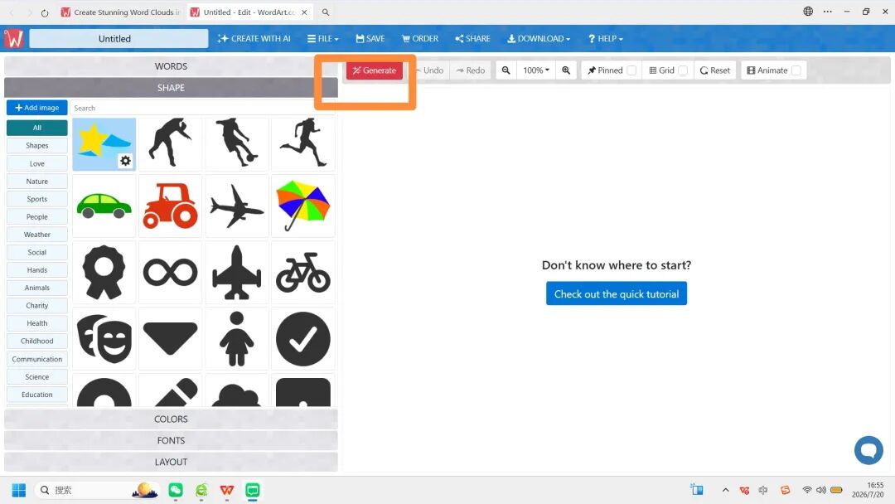The image size is (895, 504).
Task: Open the chat bubble support icon
Action: point(868,450)
